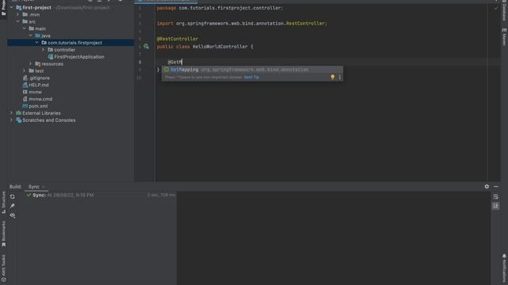Image resolution: width=508 pixels, height=285 pixels.
Task: Open the Notifications side tab
Action: pos(504,268)
